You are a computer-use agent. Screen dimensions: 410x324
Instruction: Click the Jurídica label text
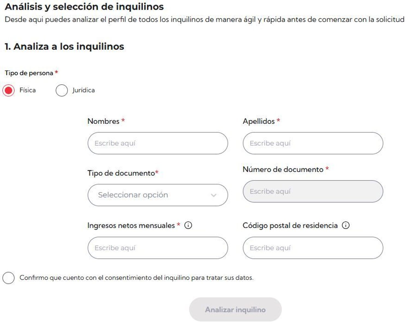pos(84,90)
